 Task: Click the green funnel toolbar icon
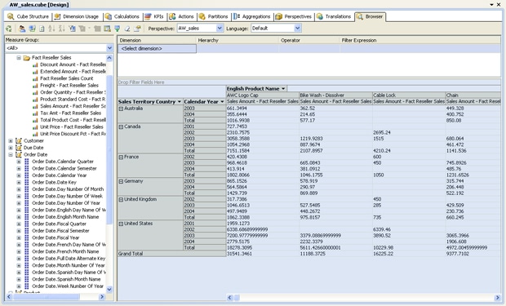pos(118,29)
